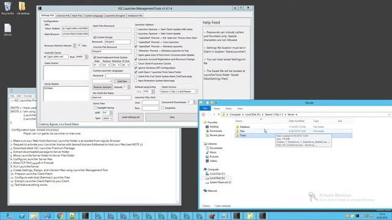The image size is (392, 220).
Task: Open Music library in Explorer sidebar
Action: (x=213, y=152)
